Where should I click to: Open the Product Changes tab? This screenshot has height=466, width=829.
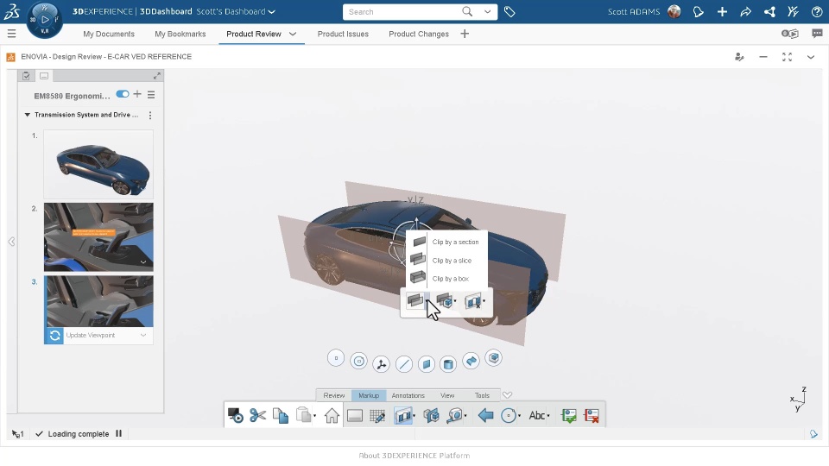click(x=419, y=34)
